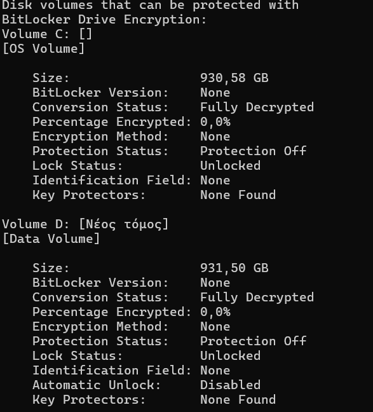
Task: Click the 'Identification Field:' label for Volume C
Action: coord(112,181)
